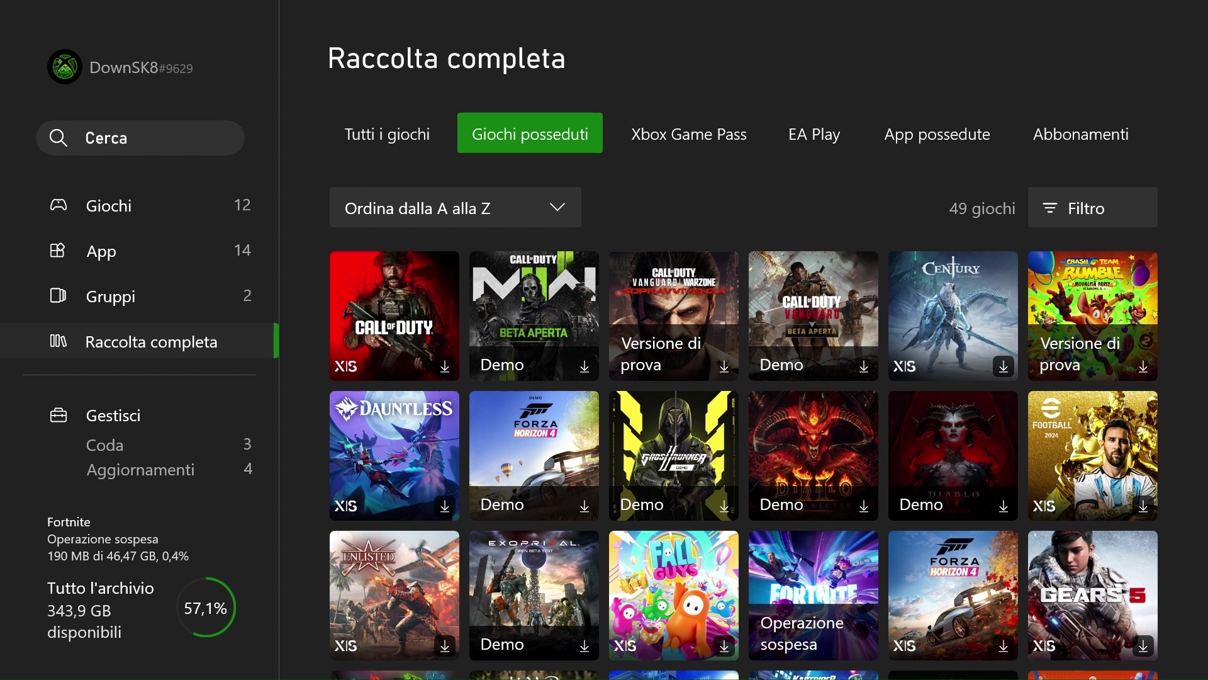Open the Gruppi section in sidebar

[x=139, y=296]
